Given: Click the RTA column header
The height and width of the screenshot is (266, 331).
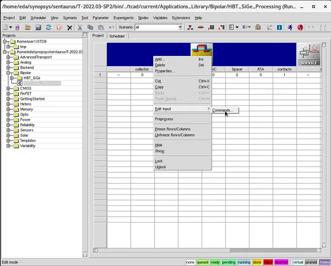Looking at the screenshot, I should [x=261, y=70].
